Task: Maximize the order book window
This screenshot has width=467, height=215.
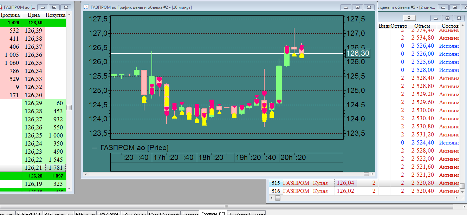Action: click(54, 7)
